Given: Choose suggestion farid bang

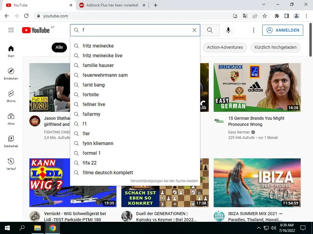Looking at the screenshot, I should pyautogui.click(x=135, y=85).
